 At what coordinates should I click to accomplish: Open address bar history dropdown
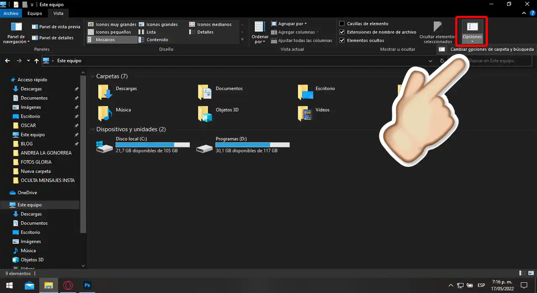click(430, 61)
